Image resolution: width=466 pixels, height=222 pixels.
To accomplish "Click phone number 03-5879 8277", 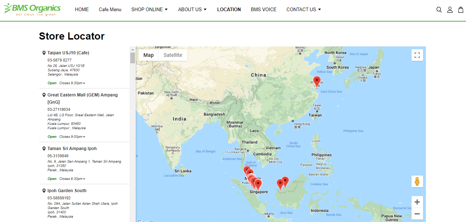I will (60, 60).
